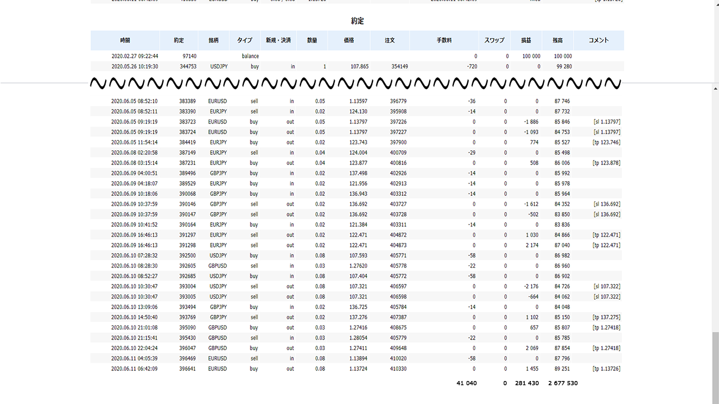Click the 数量 column header
The image size is (719, 404).
tap(312, 40)
